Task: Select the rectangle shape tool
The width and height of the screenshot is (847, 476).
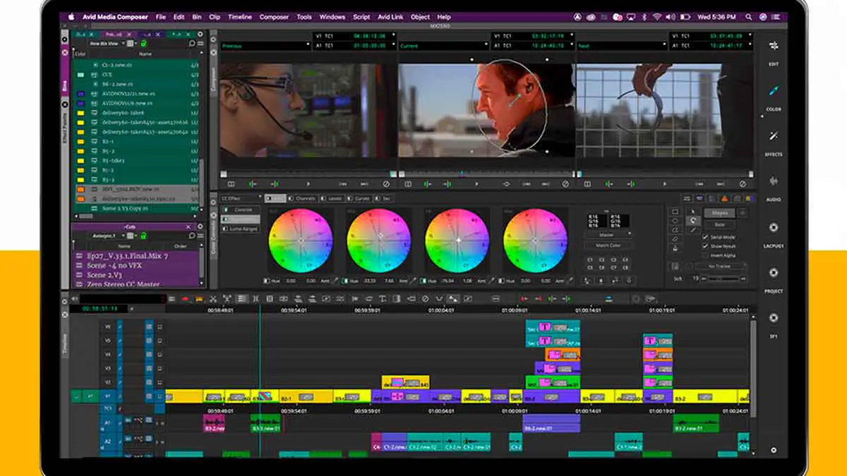Action: pos(675,212)
